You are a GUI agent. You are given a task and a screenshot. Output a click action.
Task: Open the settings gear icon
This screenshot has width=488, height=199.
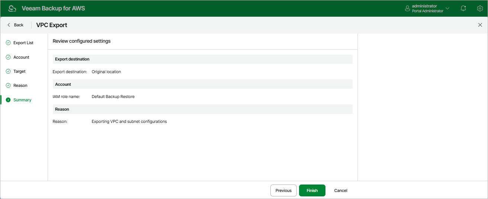click(480, 8)
